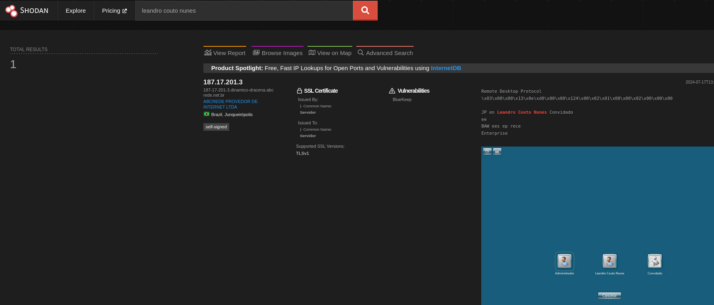This screenshot has height=305, width=714.
Task: Click the Browse Images picture icon
Action: 256,53
